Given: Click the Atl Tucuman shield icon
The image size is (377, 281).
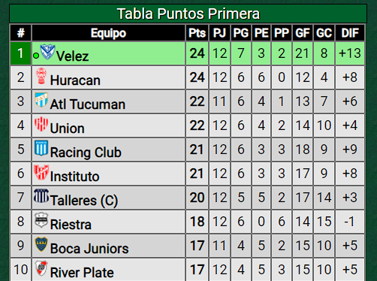Looking at the screenshot, I should coord(41,100).
